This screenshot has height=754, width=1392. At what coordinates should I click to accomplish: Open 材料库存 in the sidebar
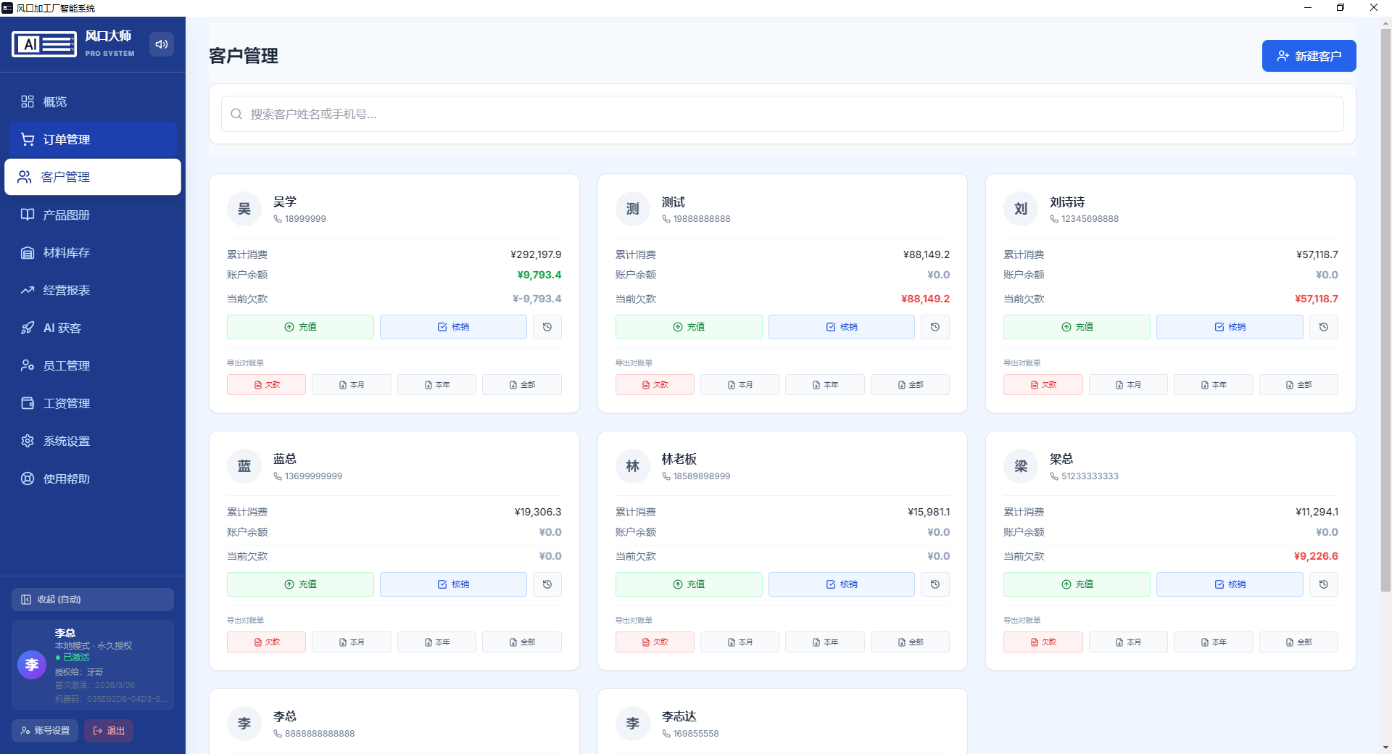tap(93, 252)
